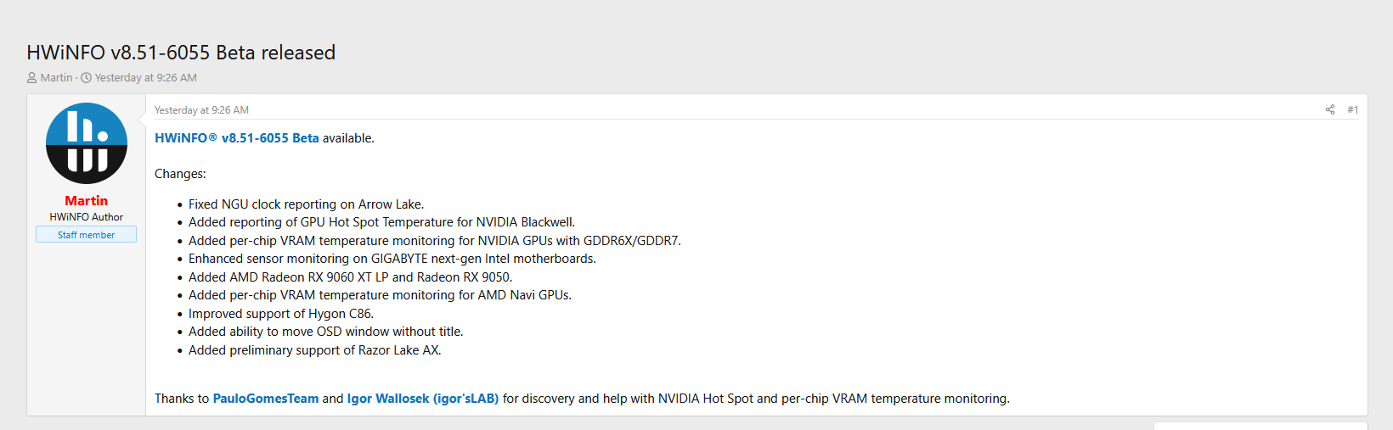
Task: Click the share icon on the post
Action: (x=1330, y=109)
